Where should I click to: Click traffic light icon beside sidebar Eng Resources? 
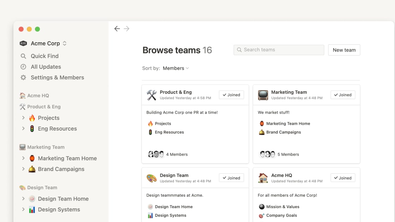coord(32,129)
